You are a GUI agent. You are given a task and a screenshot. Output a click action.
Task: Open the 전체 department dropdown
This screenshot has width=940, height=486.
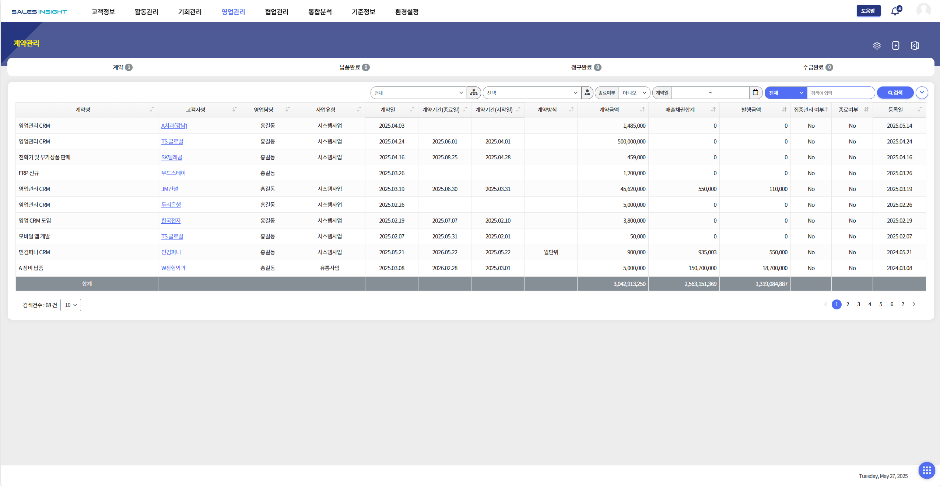[x=418, y=93]
